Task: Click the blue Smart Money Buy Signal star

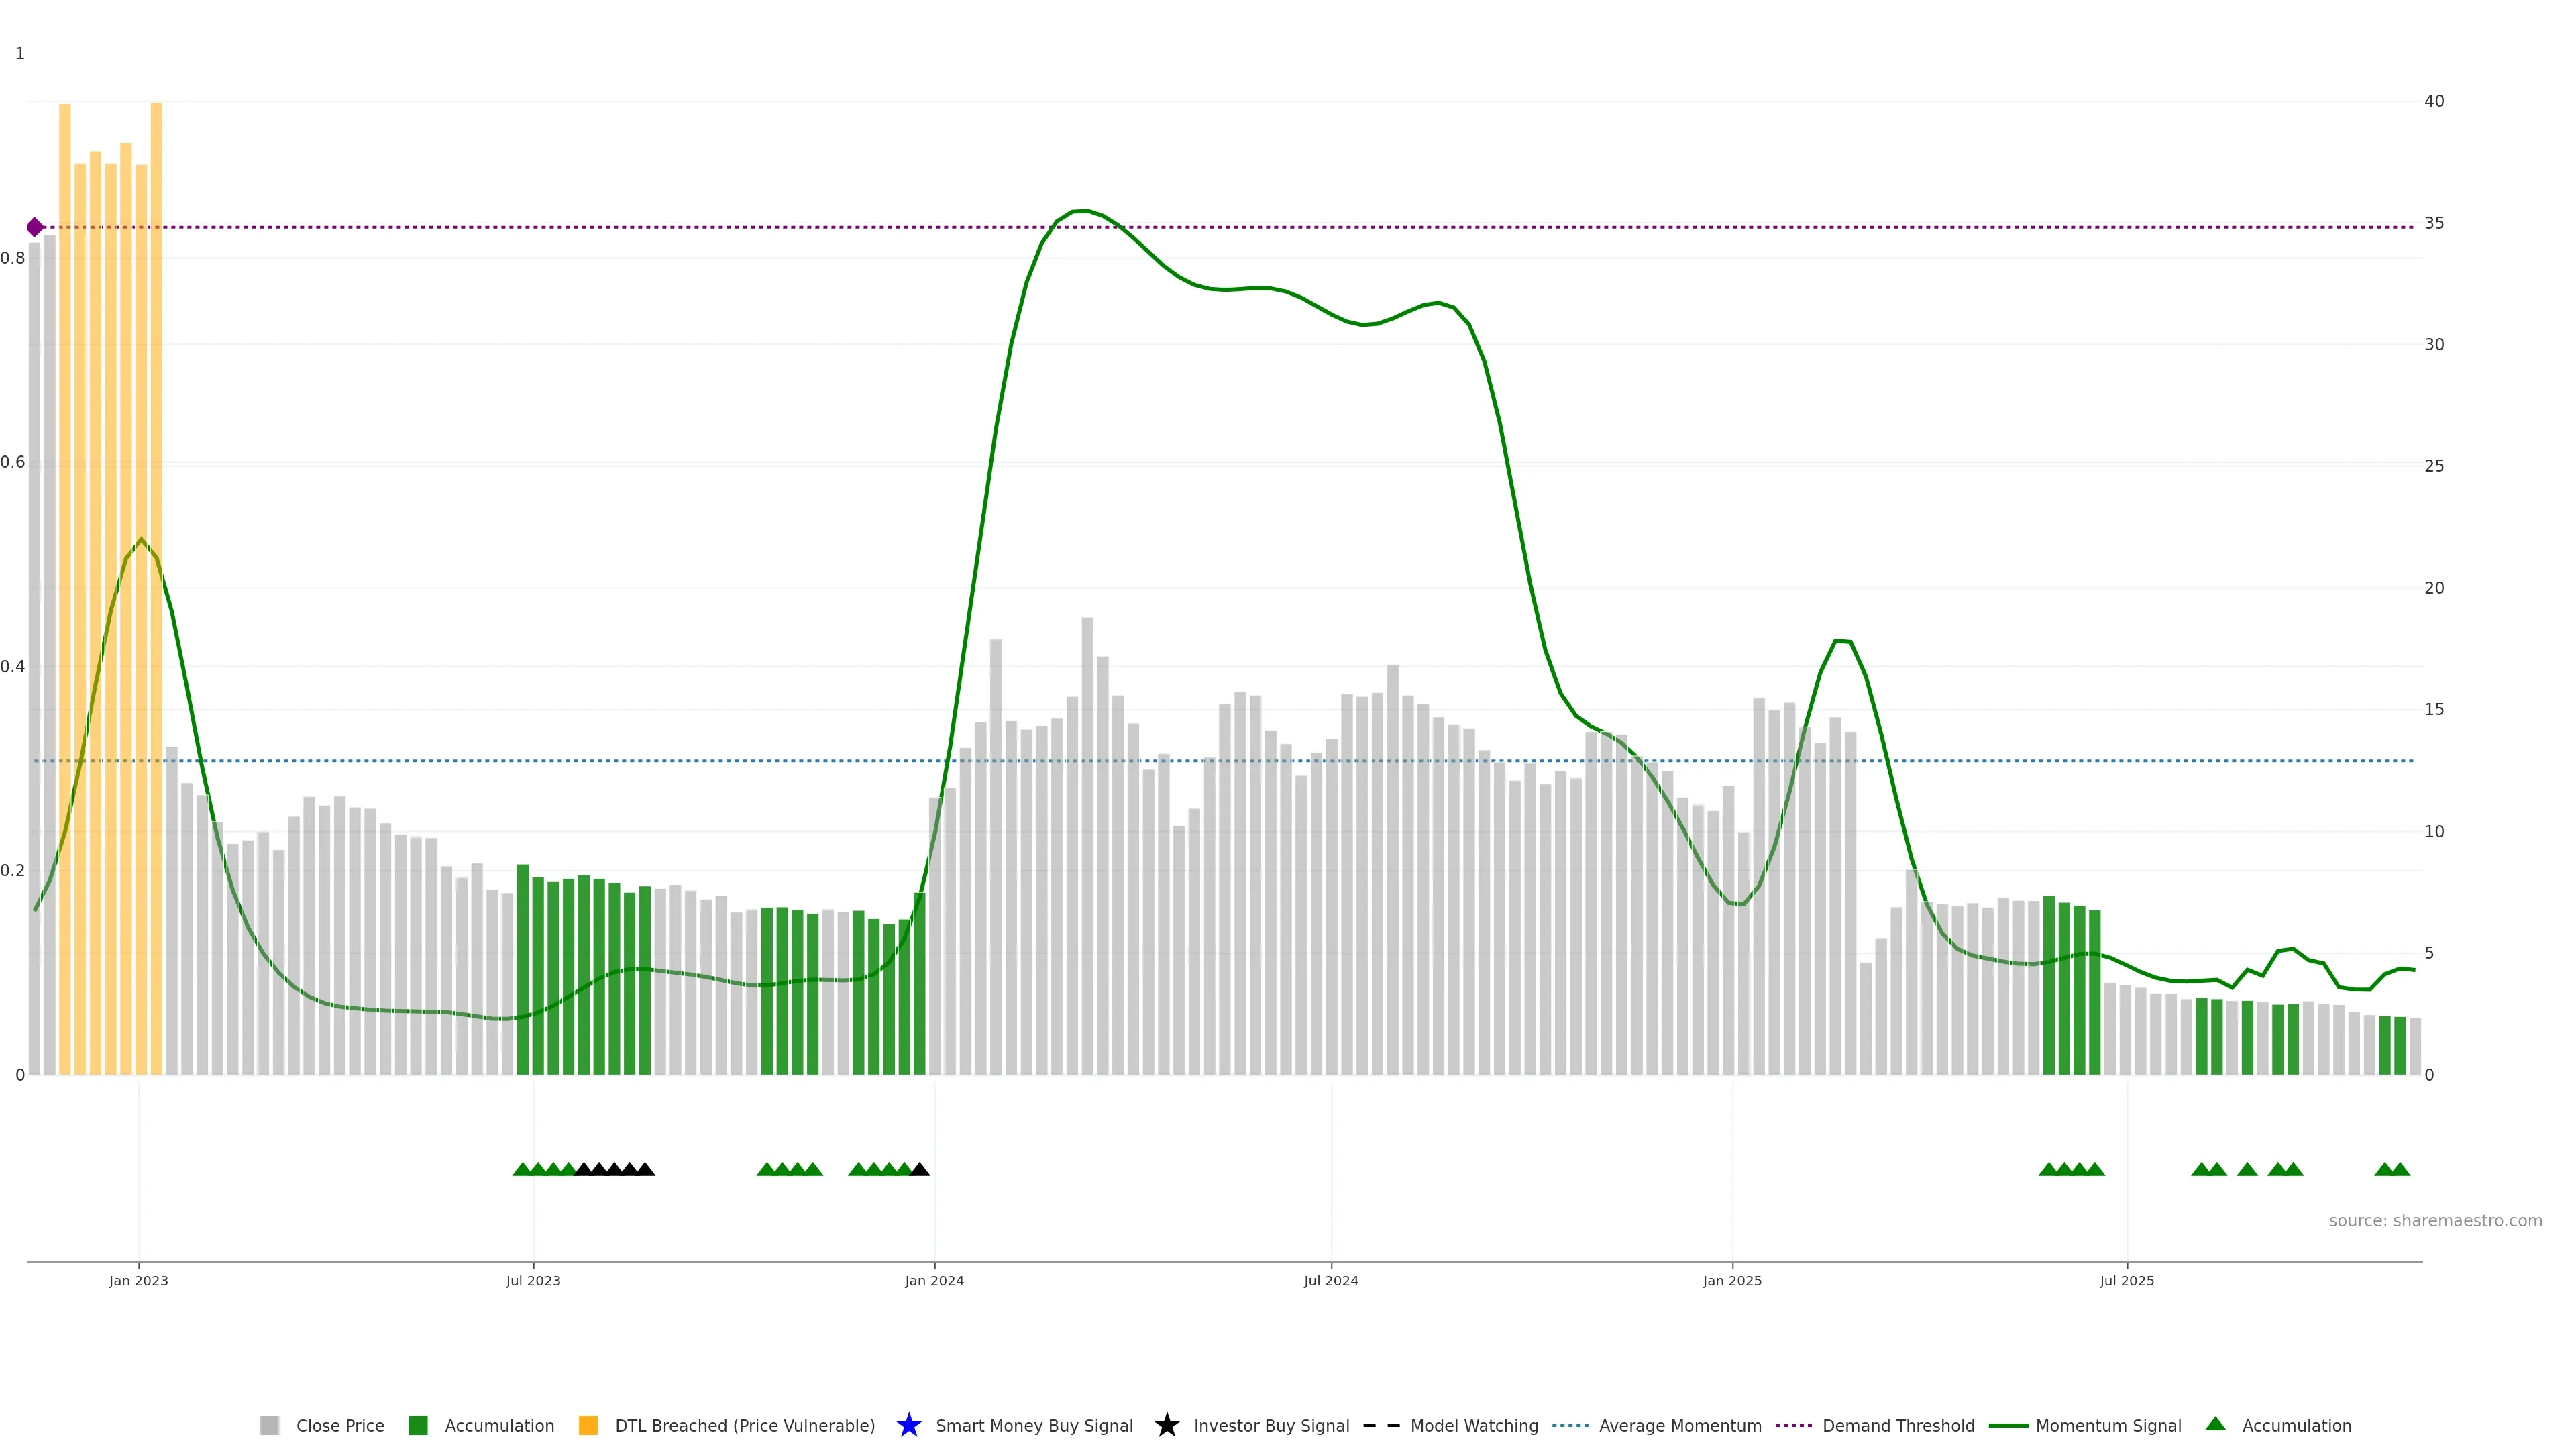Action: (908, 1425)
